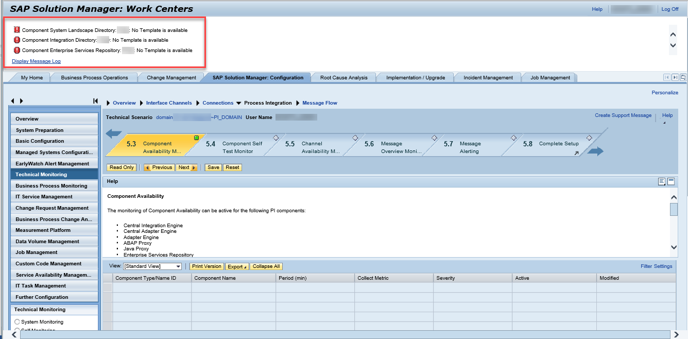Click the navigation forward triangle in sidebar
The height and width of the screenshot is (339, 688).
click(22, 101)
